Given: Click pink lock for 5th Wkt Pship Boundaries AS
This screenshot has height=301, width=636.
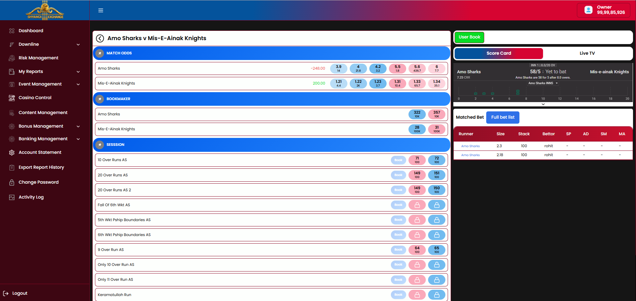Looking at the screenshot, I should point(417,220).
